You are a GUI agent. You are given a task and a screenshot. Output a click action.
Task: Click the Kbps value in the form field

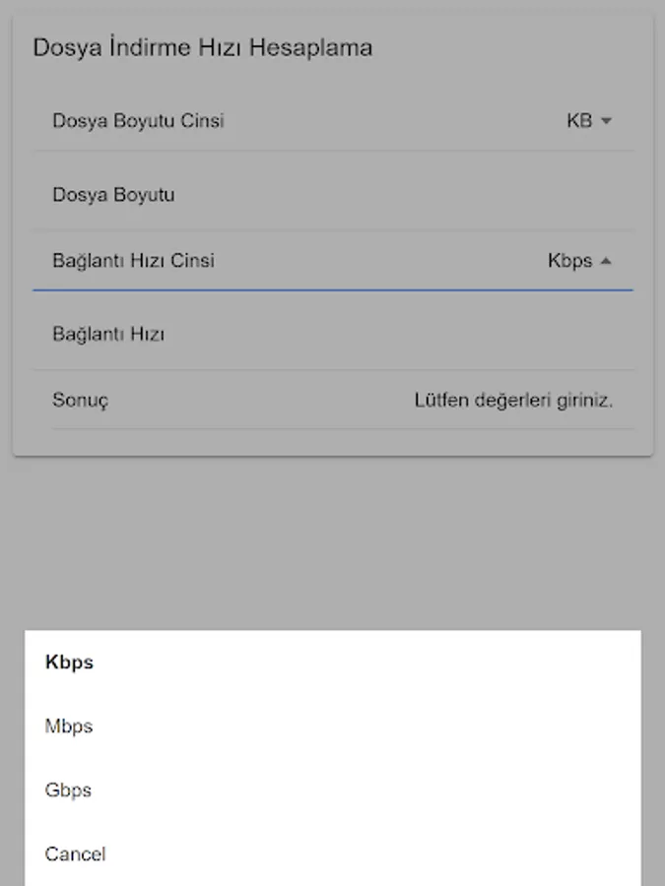click(x=570, y=261)
